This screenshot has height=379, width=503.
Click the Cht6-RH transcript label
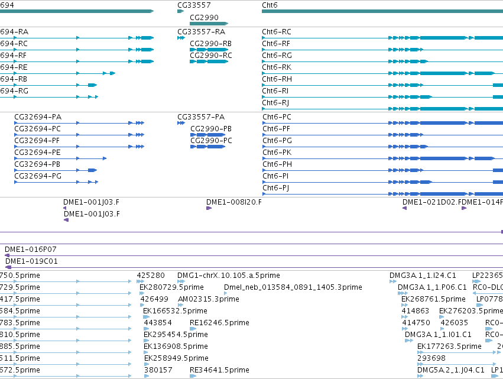[x=277, y=79]
